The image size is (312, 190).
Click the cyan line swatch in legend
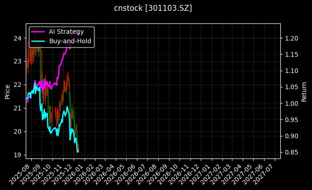click(38, 41)
